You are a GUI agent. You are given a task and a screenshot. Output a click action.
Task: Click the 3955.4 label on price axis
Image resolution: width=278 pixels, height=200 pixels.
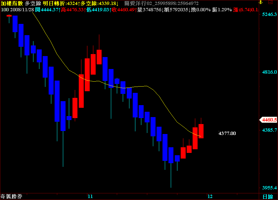269,188
